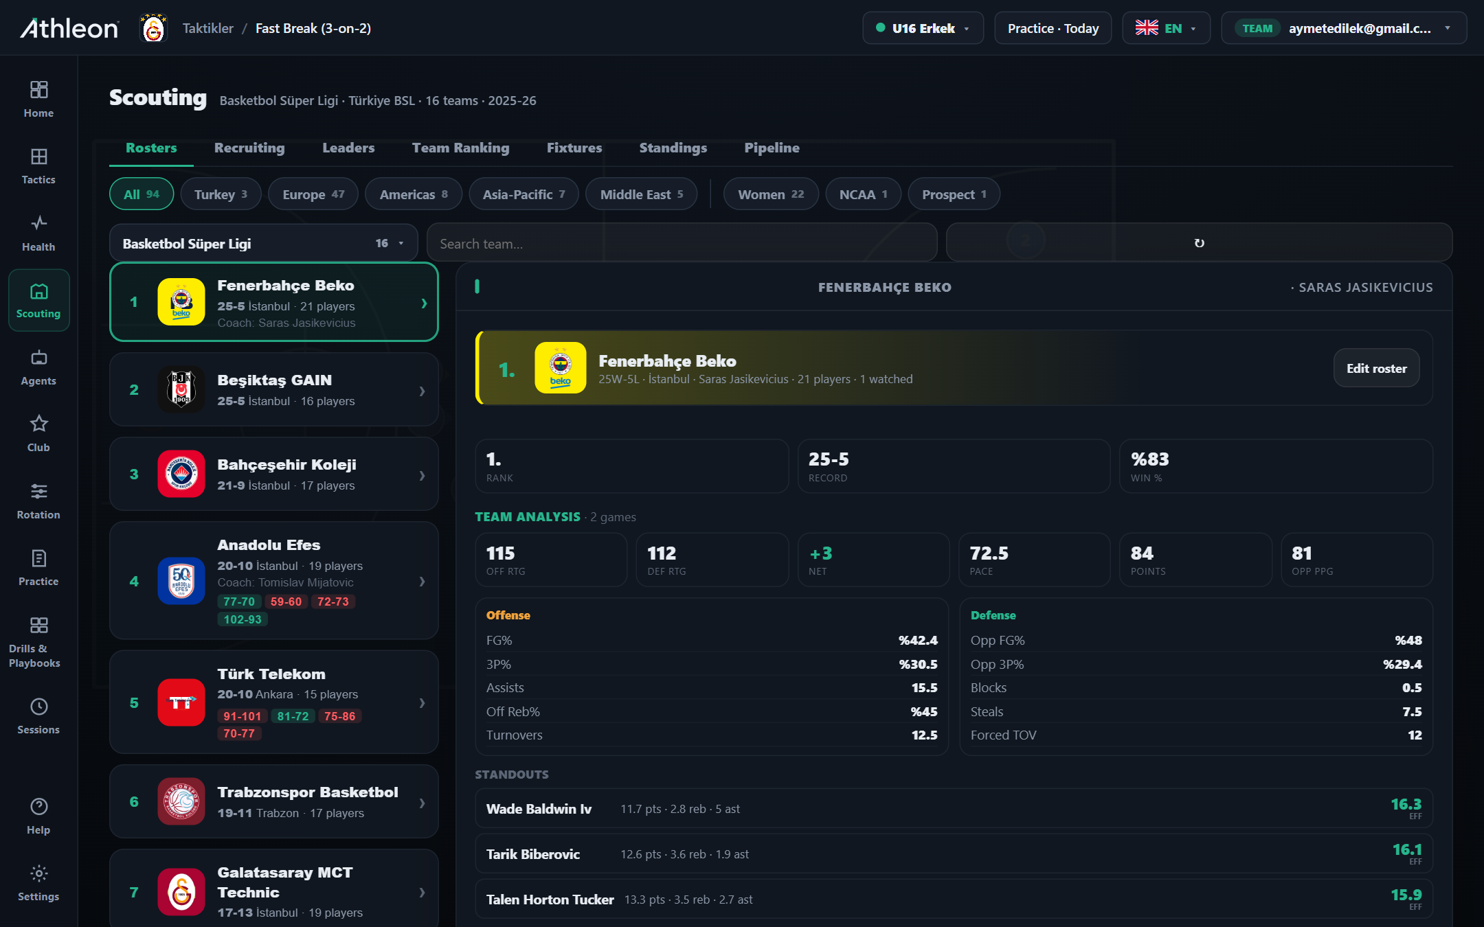The width and height of the screenshot is (1484, 927).
Task: Click the Anadolu Efes 77-70 result badge
Action: click(x=239, y=602)
